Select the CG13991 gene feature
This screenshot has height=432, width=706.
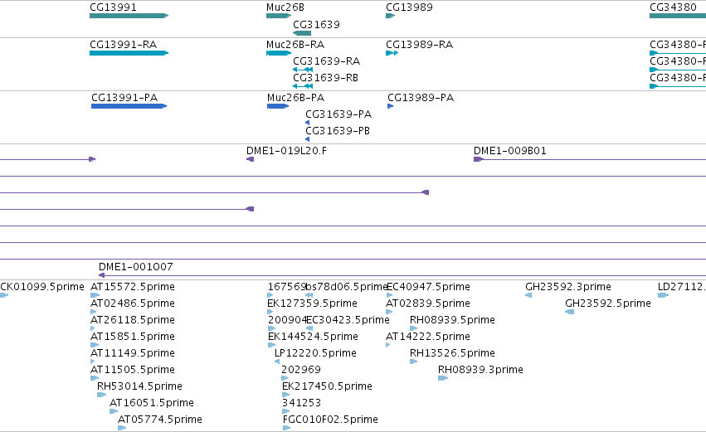pos(129,16)
